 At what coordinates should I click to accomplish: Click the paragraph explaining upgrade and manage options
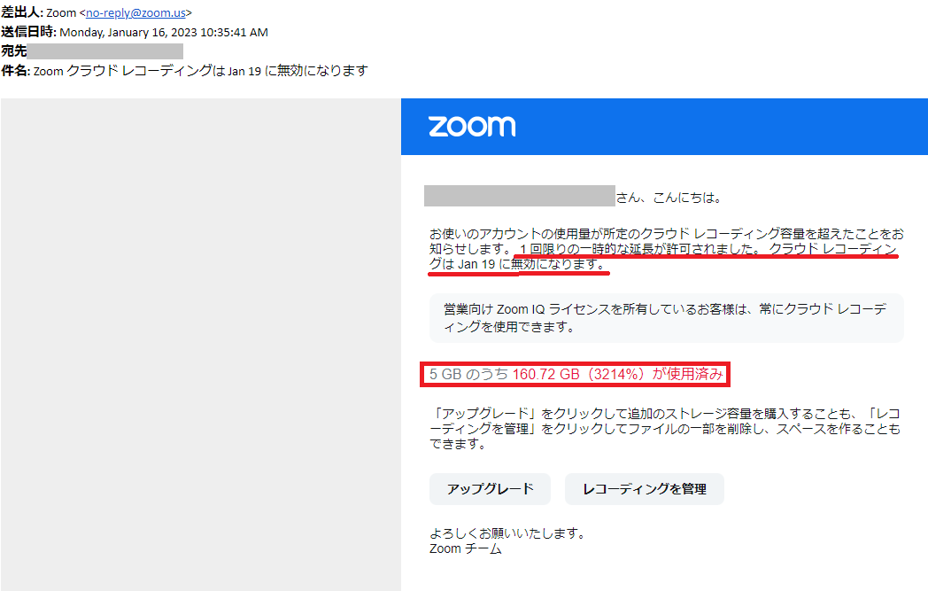[665, 429]
